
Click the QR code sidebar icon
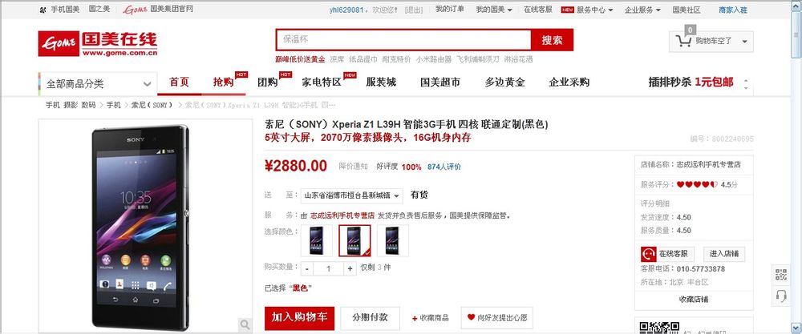click(x=780, y=275)
